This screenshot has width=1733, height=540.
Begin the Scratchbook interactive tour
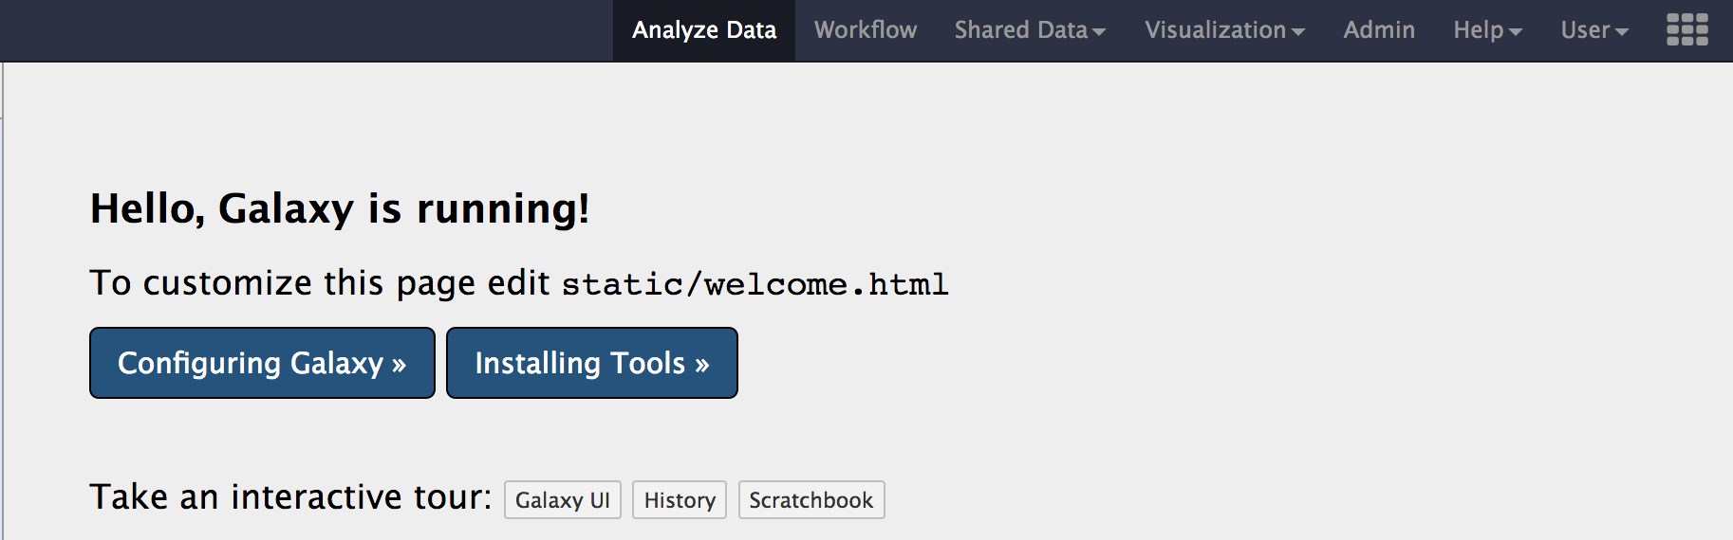tap(811, 500)
